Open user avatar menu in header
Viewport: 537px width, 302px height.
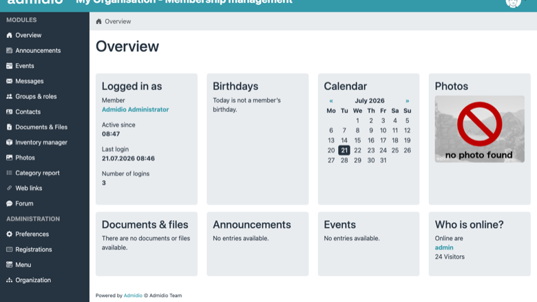(x=513, y=2)
